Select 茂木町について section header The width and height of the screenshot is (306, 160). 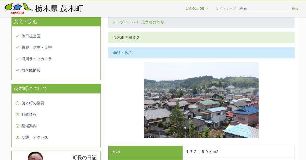coord(56,89)
